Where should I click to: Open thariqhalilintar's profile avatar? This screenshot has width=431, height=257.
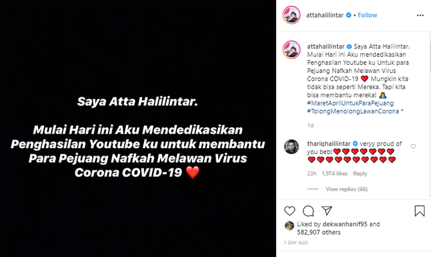(291, 147)
